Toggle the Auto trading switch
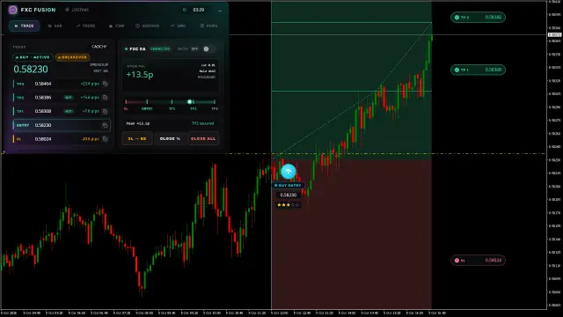Viewport: 563px width, 317px height. [x=209, y=49]
